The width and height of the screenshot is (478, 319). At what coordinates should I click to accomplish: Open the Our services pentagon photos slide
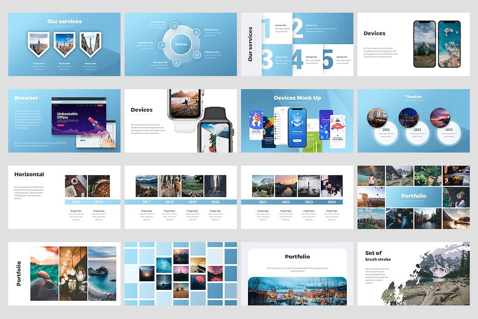point(64,44)
